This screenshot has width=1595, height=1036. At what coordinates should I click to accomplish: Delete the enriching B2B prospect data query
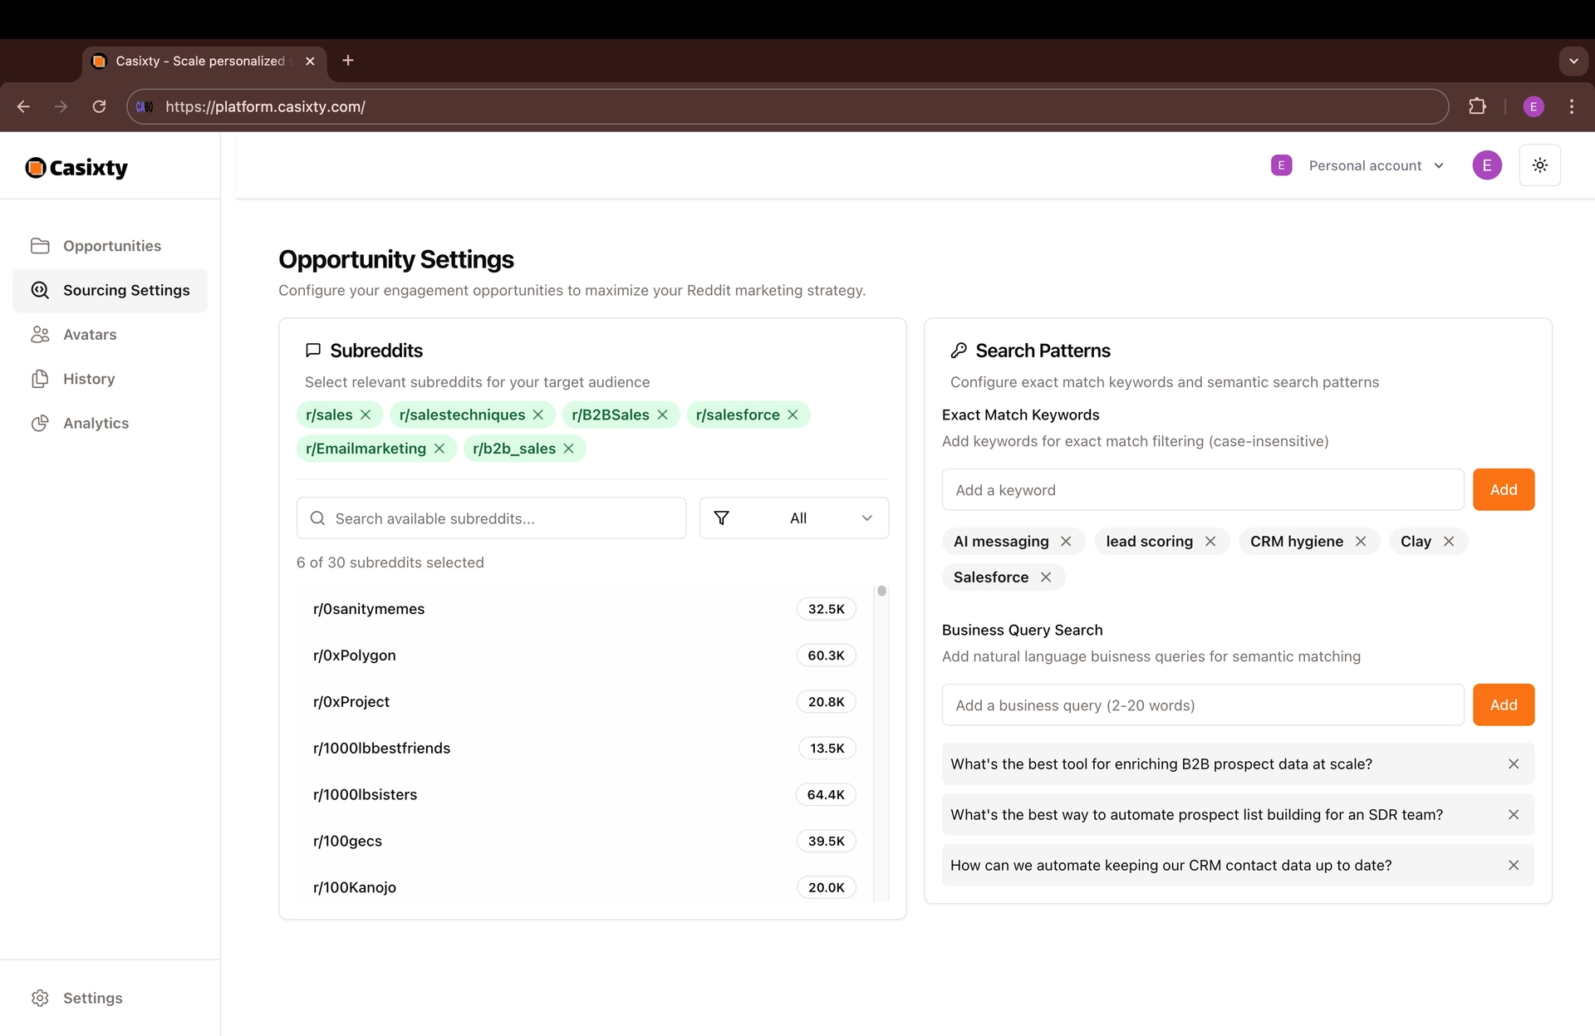(x=1514, y=764)
